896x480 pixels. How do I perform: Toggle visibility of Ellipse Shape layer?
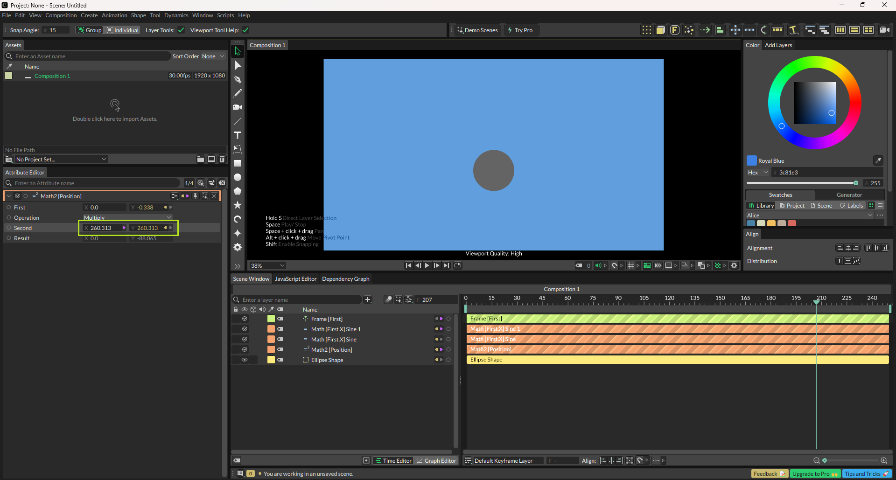click(x=244, y=360)
